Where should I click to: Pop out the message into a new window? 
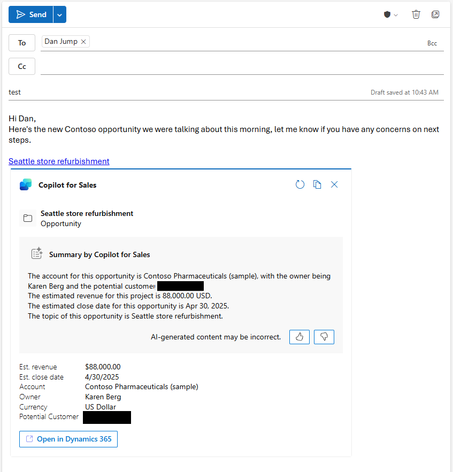[x=435, y=14]
